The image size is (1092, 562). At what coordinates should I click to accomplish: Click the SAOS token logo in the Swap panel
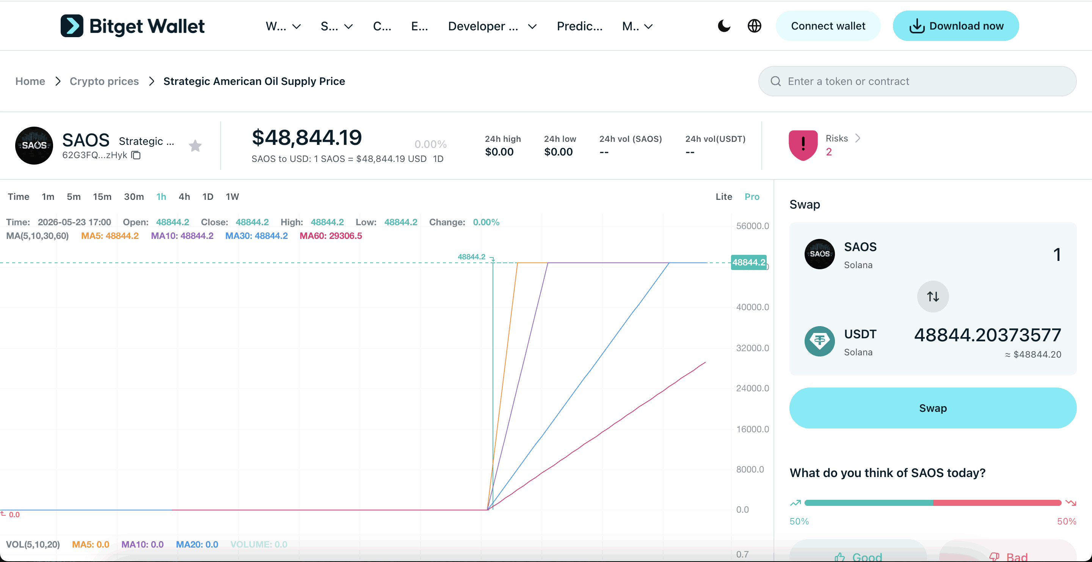point(819,254)
